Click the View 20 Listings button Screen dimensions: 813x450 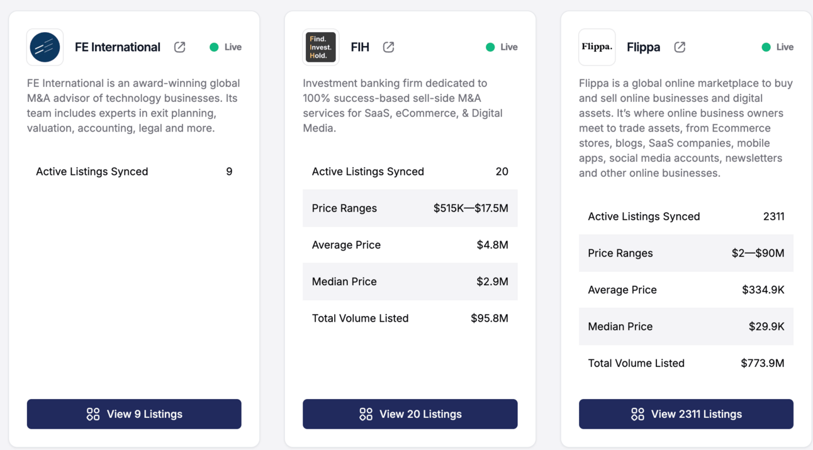pos(410,414)
